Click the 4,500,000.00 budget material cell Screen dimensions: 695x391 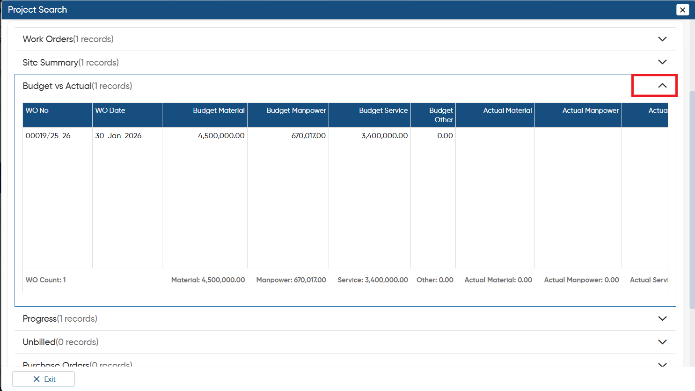(x=221, y=136)
